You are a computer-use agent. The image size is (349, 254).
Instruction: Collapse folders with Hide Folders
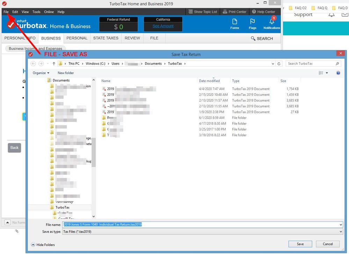[43, 245]
